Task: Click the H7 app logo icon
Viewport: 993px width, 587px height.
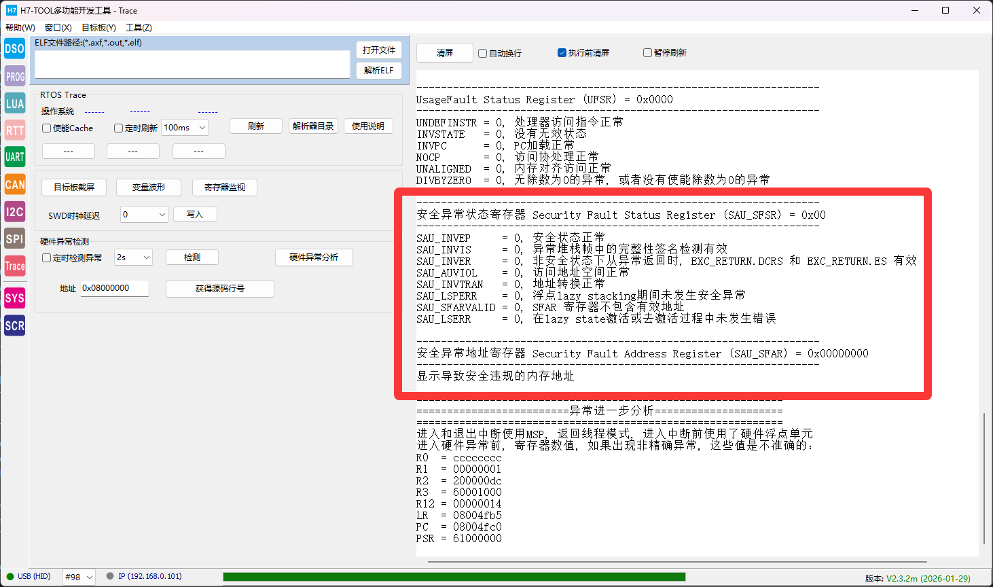Action: tap(11, 10)
